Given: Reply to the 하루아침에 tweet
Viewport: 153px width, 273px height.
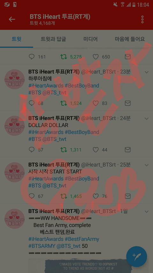Looking at the screenshot, I should pos(32,103).
